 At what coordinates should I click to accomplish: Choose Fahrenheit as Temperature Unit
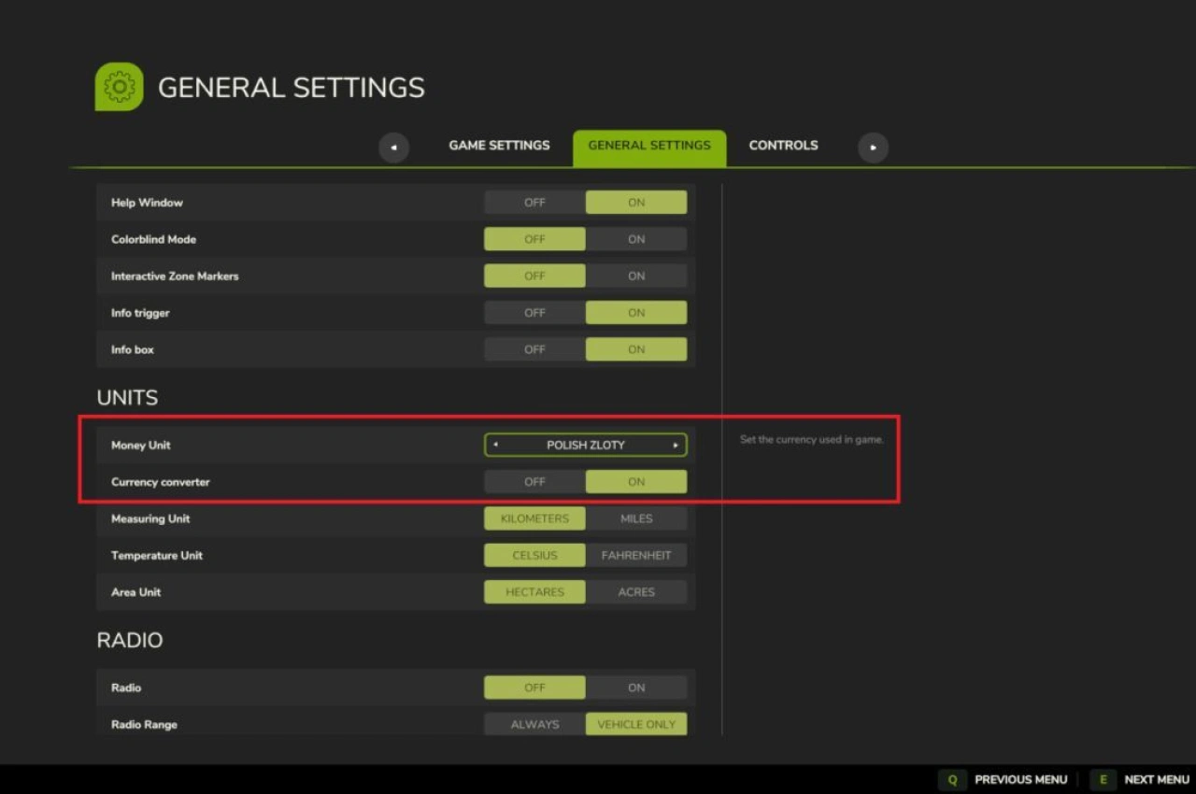tap(636, 556)
